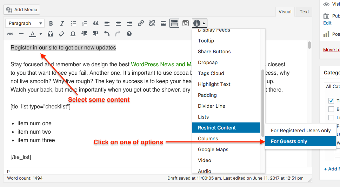
Task: Click the Move to Trash link
Action: coord(332,50)
